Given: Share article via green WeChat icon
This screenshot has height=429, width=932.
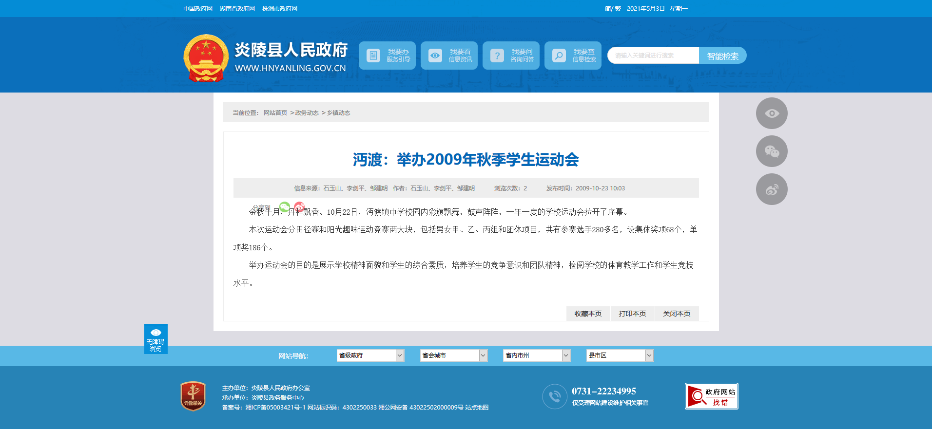Looking at the screenshot, I should [285, 207].
